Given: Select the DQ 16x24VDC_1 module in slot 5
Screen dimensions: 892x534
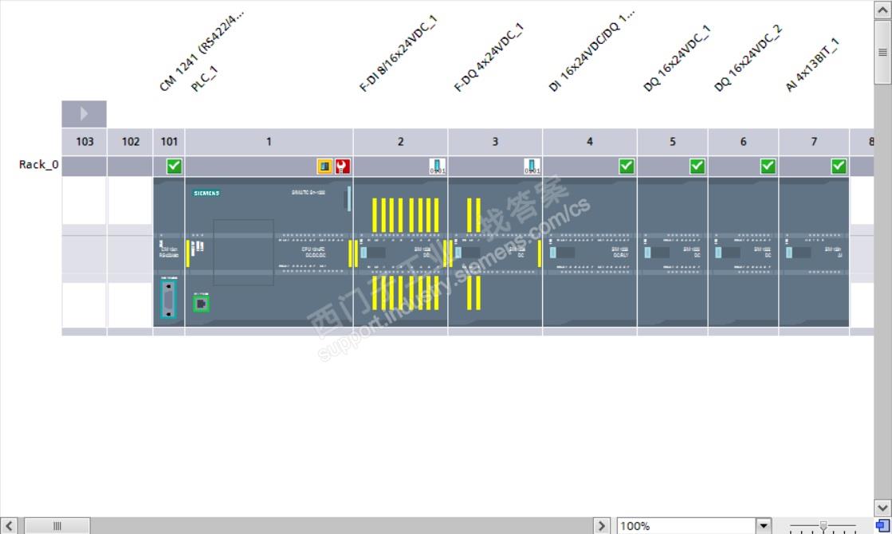Looking at the screenshot, I should tap(673, 252).
